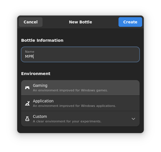
Task: Pick the Custom environment title
Action: (40, 116)
